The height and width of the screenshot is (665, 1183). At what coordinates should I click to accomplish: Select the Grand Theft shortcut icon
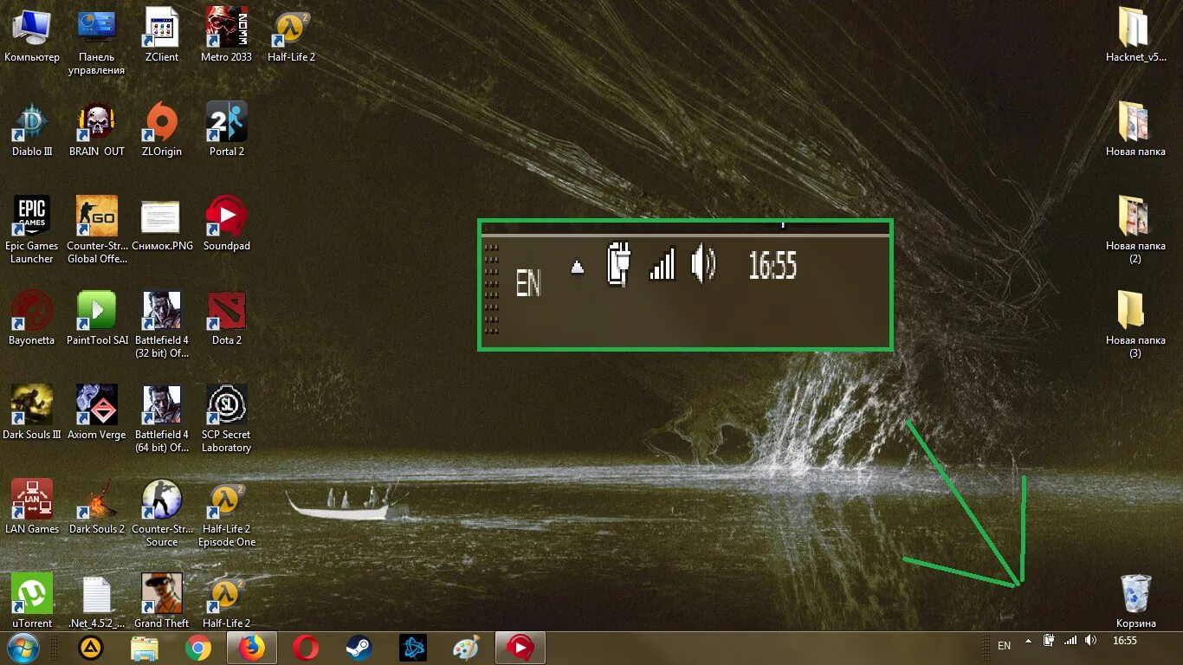click(162, 600)
